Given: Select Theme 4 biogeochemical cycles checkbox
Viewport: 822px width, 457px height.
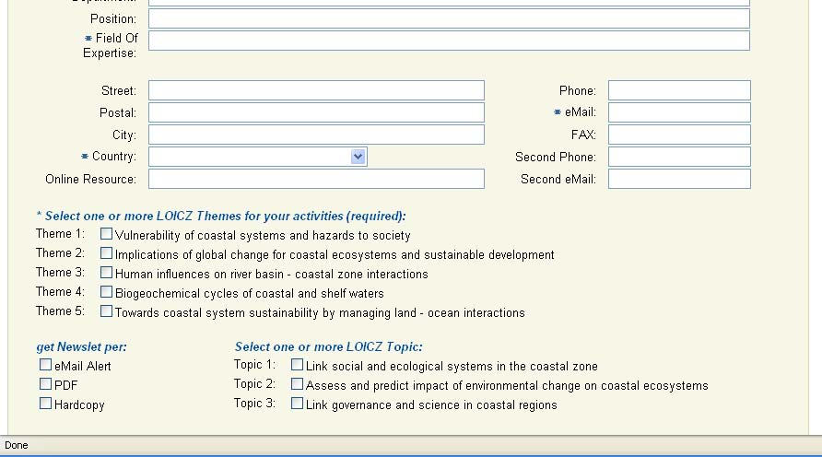Looking at the screenshot, I should click(x=107, y=292).
